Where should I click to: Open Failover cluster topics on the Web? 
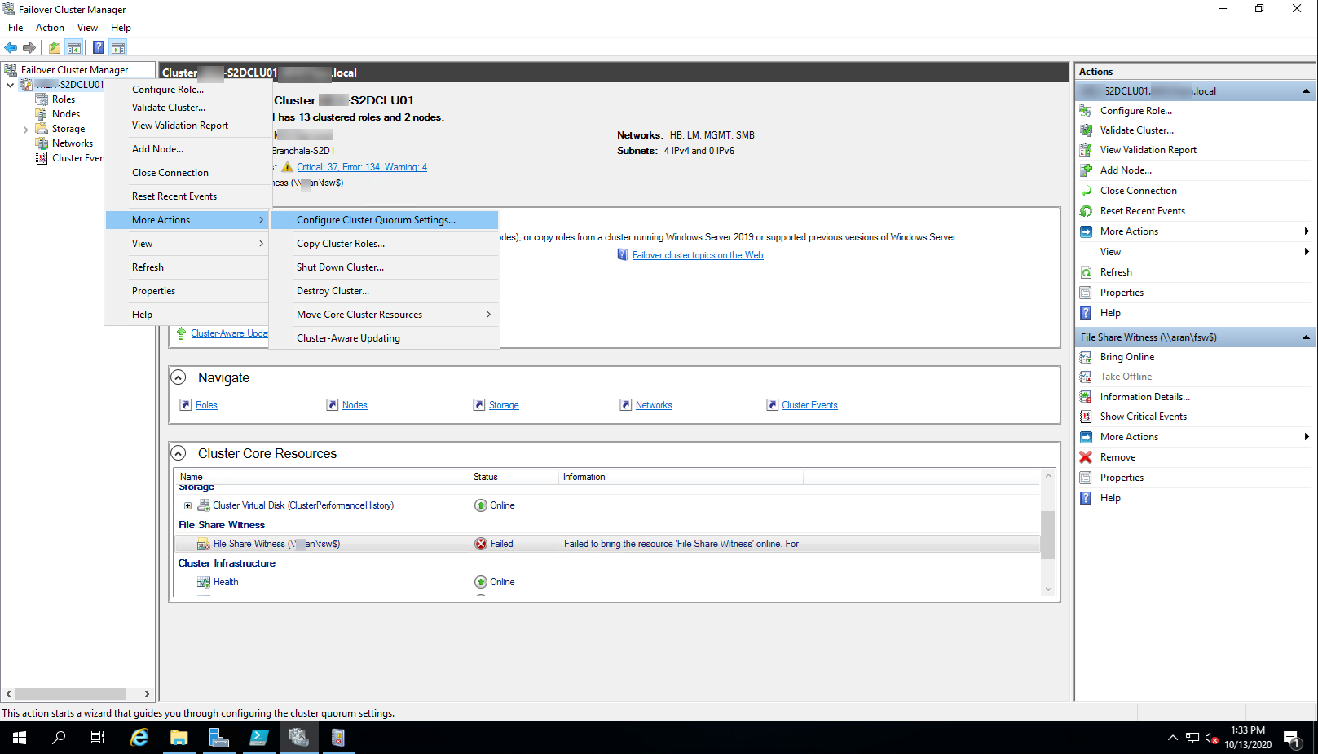point(698,255)
